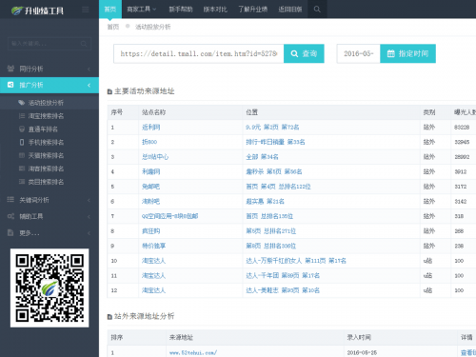The image size is (476, 357).
Task: Open 新手帮助 in top navigation
Action: pyautogui.click(x=181, y=10)
